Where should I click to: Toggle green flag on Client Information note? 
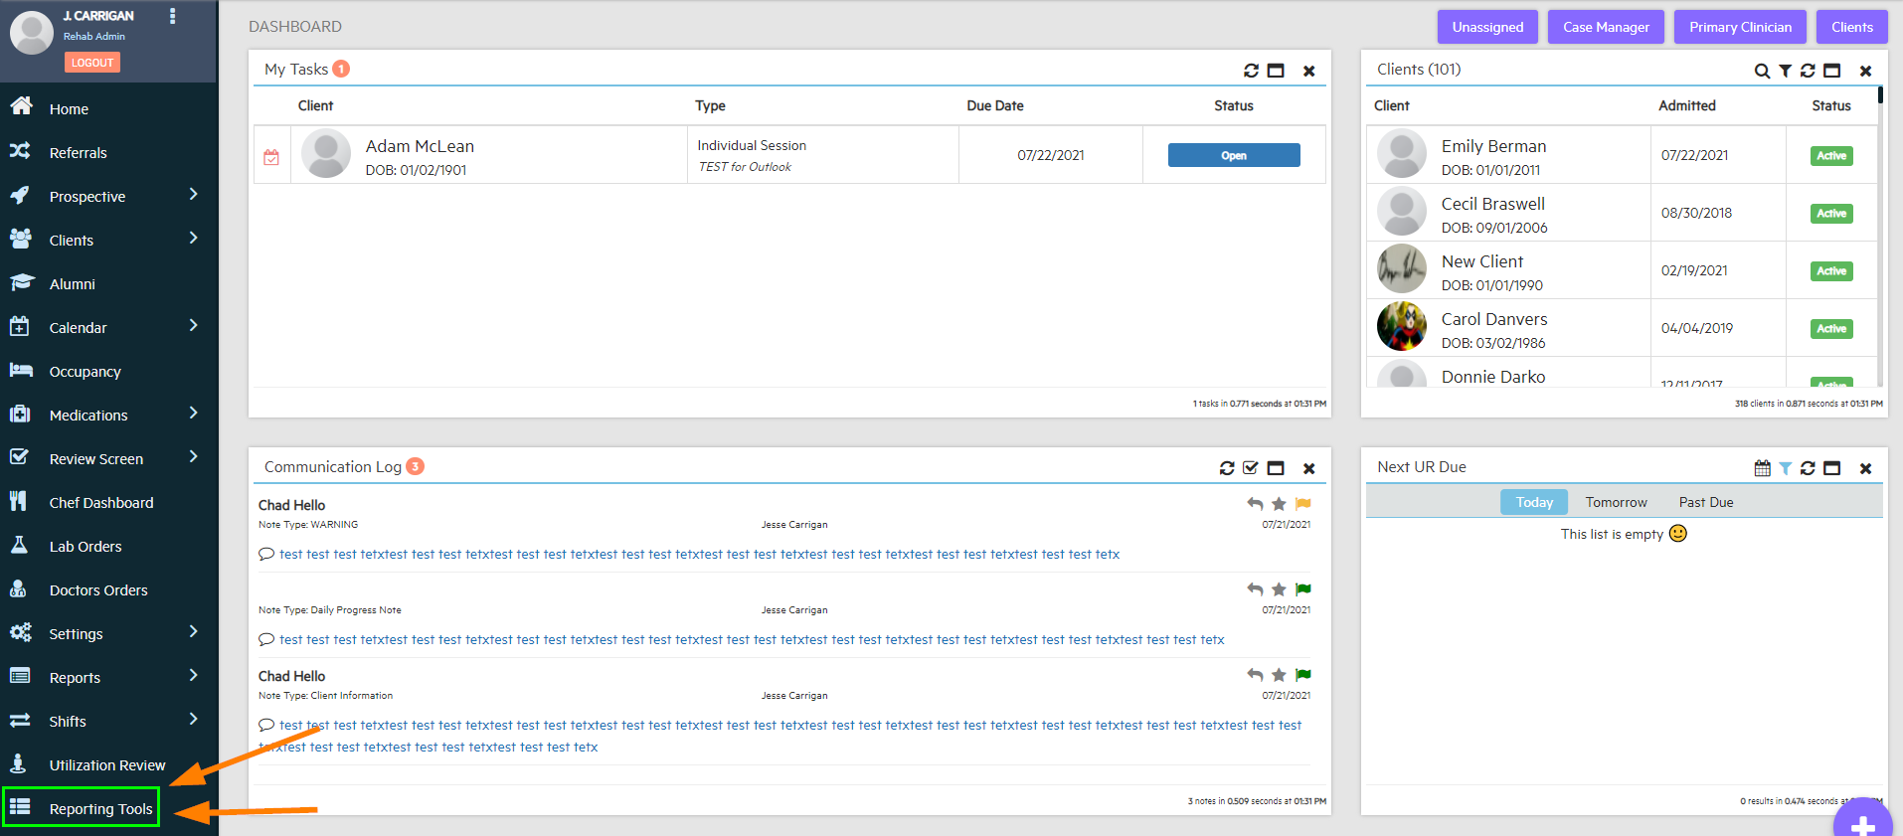point(1303,675)
